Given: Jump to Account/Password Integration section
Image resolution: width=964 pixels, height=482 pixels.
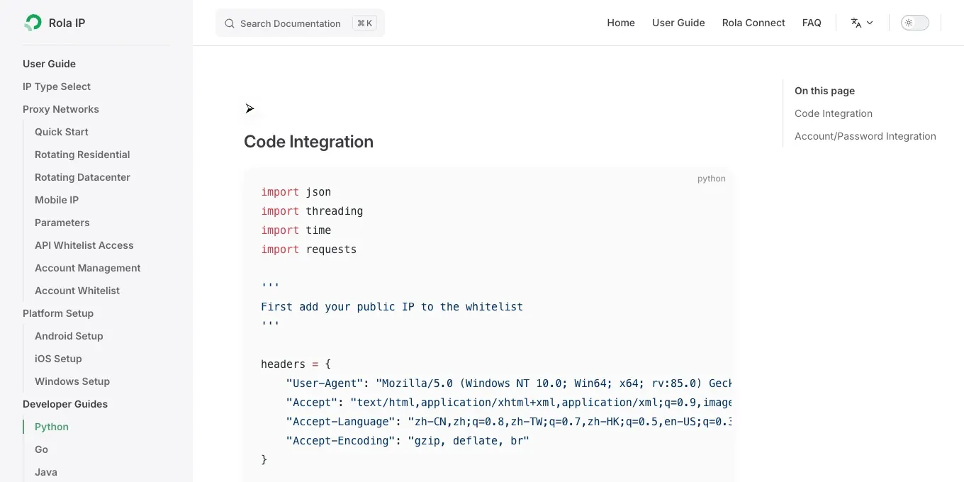Looking at the screenshot, I should coord(865,136).
